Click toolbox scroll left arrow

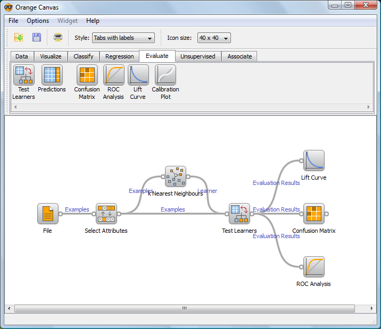[15, 107]
